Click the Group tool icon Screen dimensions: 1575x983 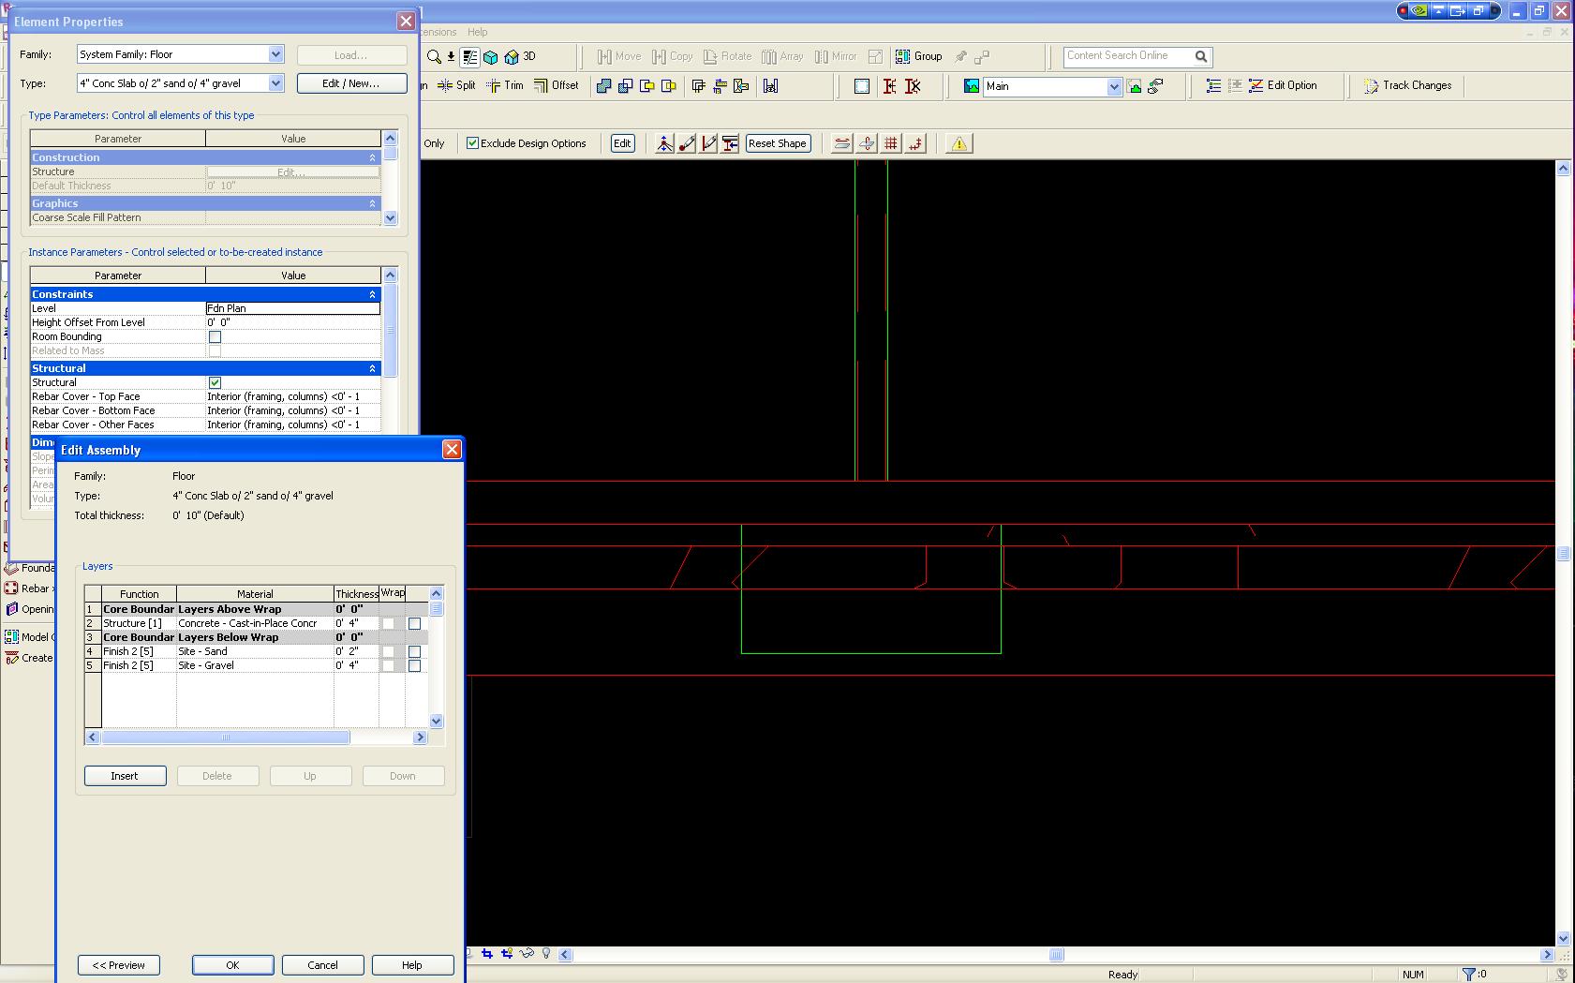[x=903, y=56]
